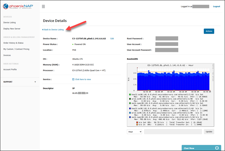Open the Hour time range dropdown

point(134,132)
